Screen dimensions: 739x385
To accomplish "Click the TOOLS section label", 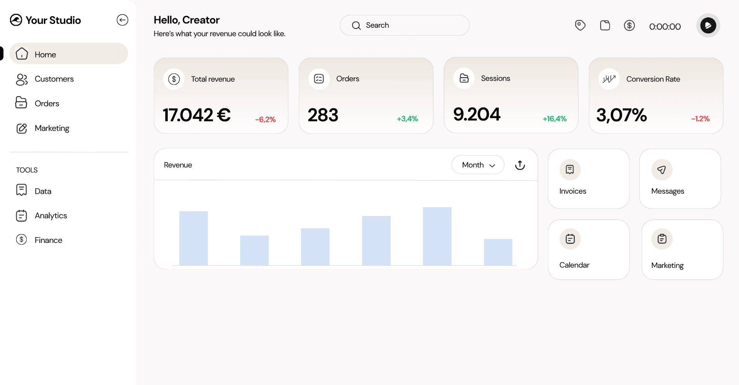I will pyautogui.click(x=27, y=170).
